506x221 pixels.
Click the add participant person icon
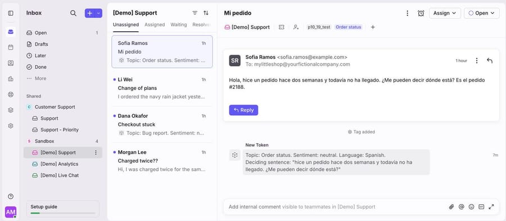(296, 27)
